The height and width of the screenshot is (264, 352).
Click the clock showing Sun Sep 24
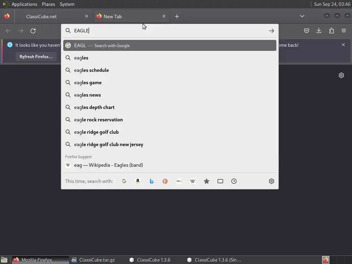[332, 4]
